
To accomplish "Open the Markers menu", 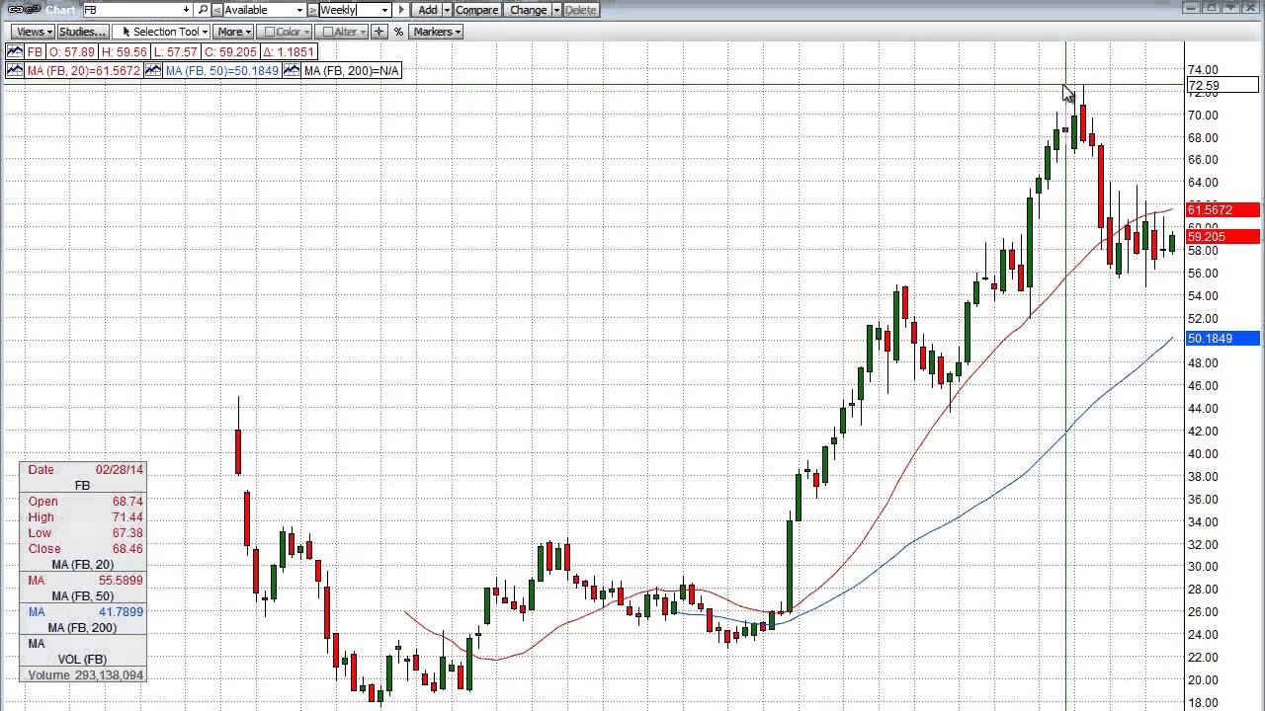I will (436, 32).
